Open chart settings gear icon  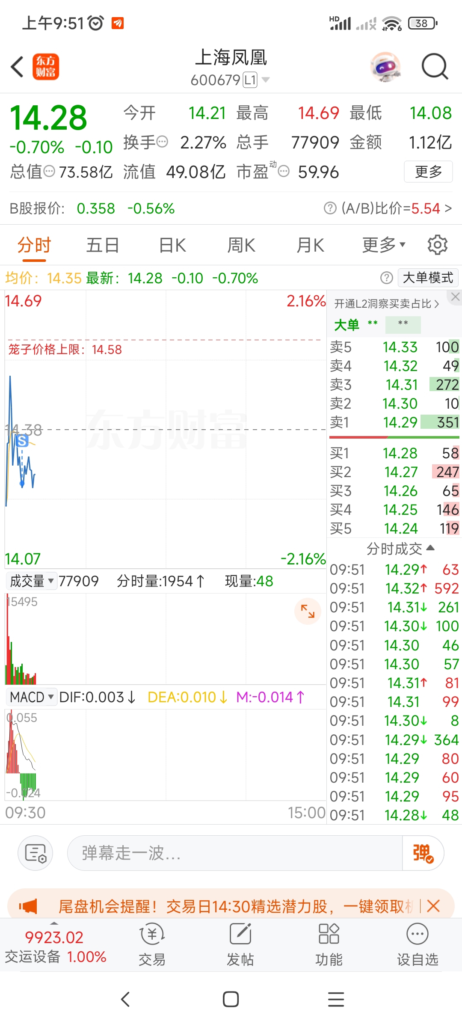[437, 245]
